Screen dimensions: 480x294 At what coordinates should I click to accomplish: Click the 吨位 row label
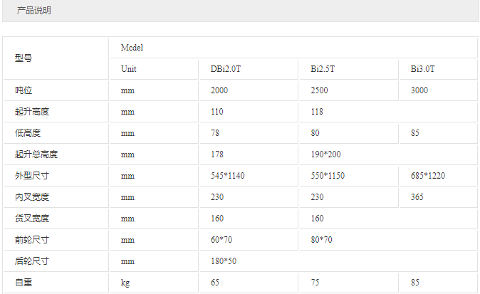pyautogui.click(x=24, y=90)
